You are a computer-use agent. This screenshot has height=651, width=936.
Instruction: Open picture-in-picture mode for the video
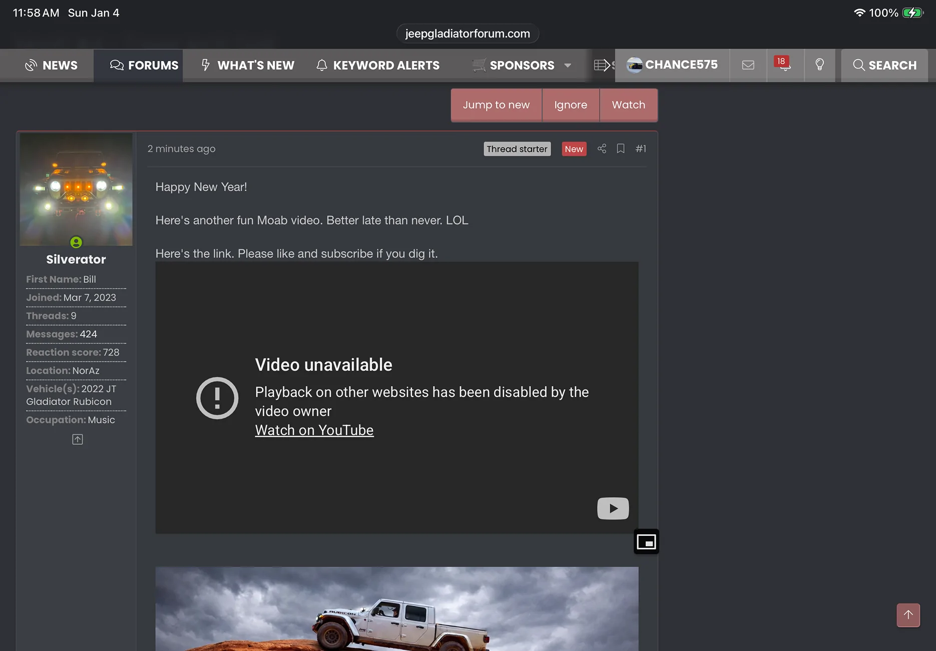click(646, 541)
